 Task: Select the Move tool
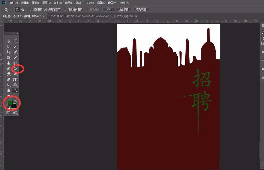(8, 41)
